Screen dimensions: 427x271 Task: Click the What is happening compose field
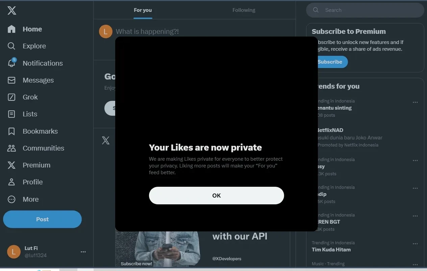click(x=147, y=31)
